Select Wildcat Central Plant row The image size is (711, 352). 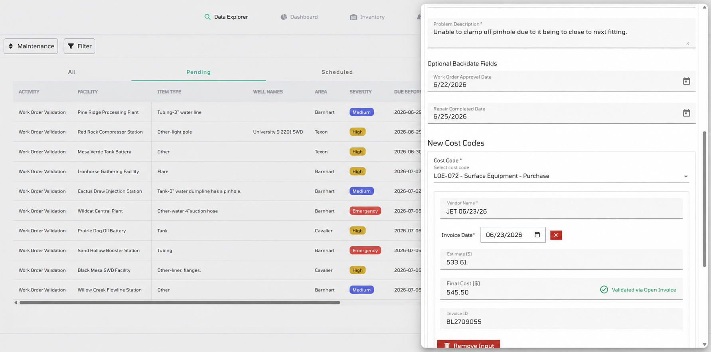point(217,211)
